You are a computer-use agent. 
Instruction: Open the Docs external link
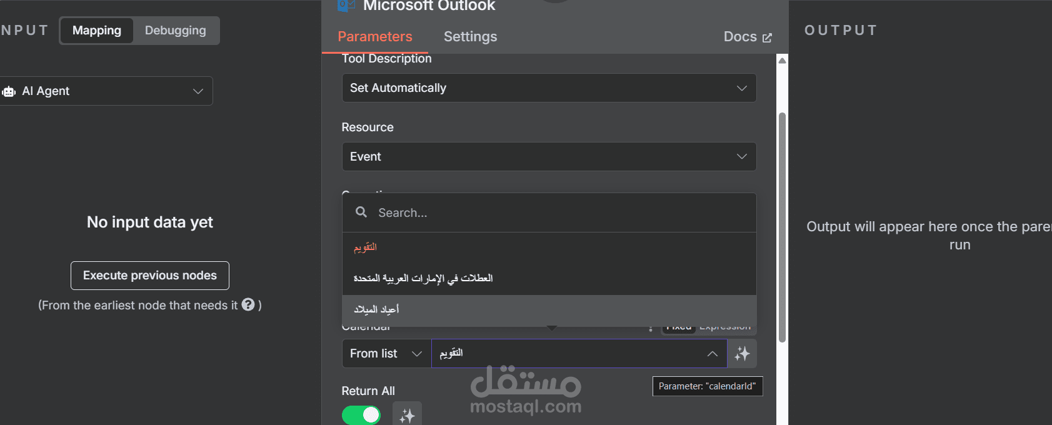pyautogui.click(x=748, y=37)
